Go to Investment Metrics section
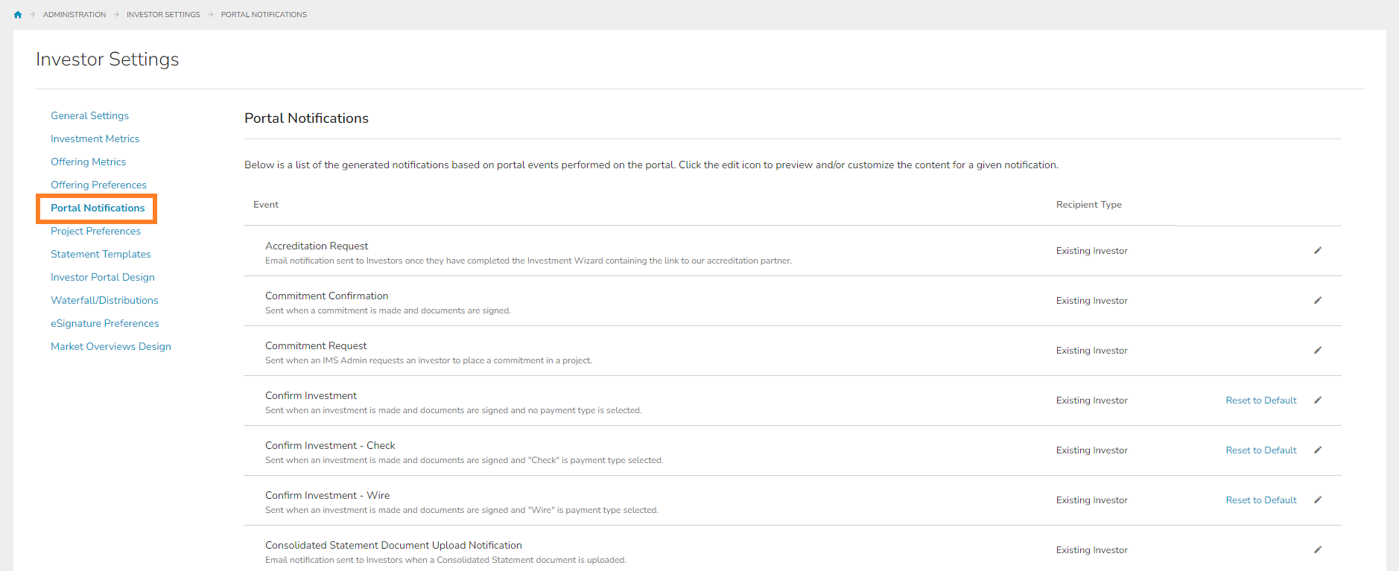Image resolution: width=1399 pixels, height=571 pixels. click(x=95, y=139)
